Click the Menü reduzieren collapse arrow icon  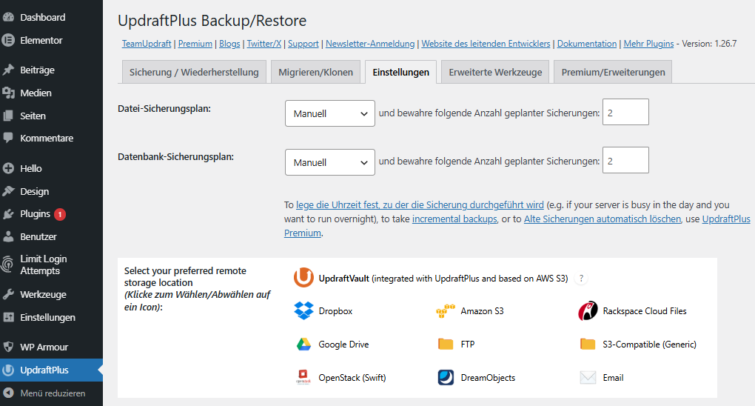click(x=8, y=393)
